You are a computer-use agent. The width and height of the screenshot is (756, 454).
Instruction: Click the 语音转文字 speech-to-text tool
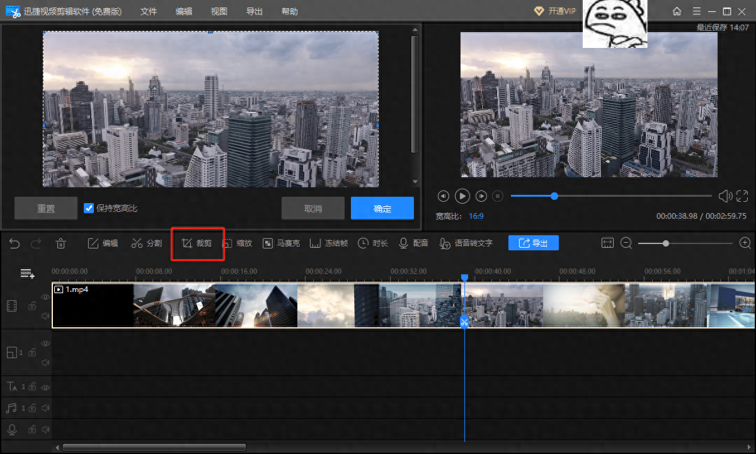pos(466,243)
